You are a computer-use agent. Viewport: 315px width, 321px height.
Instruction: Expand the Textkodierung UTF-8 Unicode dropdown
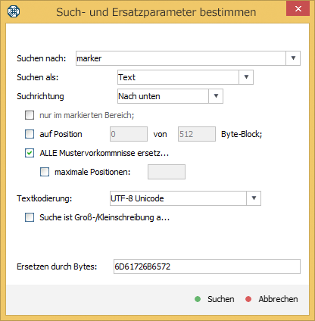click(x=254, y=198)
